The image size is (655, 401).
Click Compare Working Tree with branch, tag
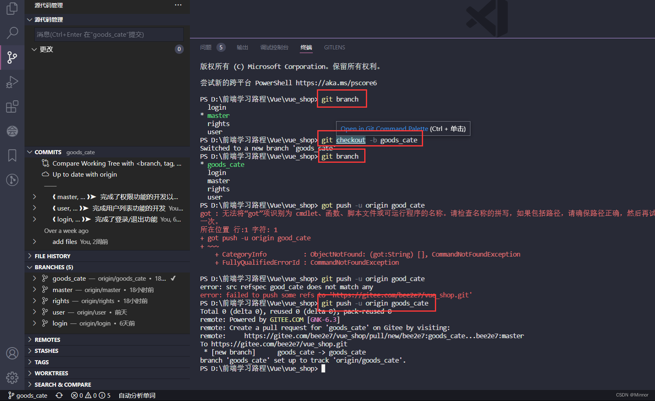[117, 163]
